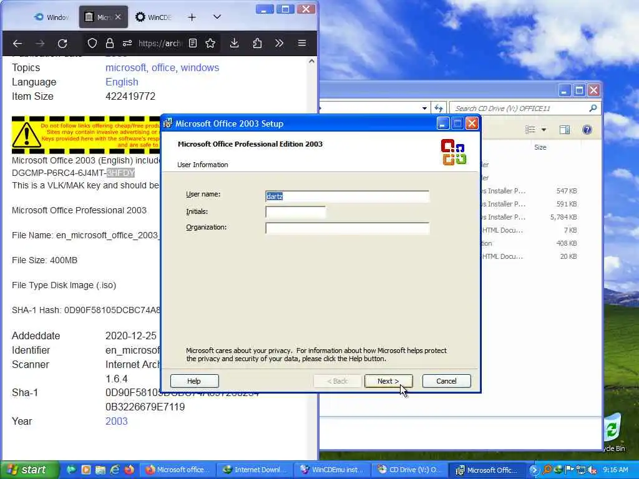Open the English language link

point(122,82)
